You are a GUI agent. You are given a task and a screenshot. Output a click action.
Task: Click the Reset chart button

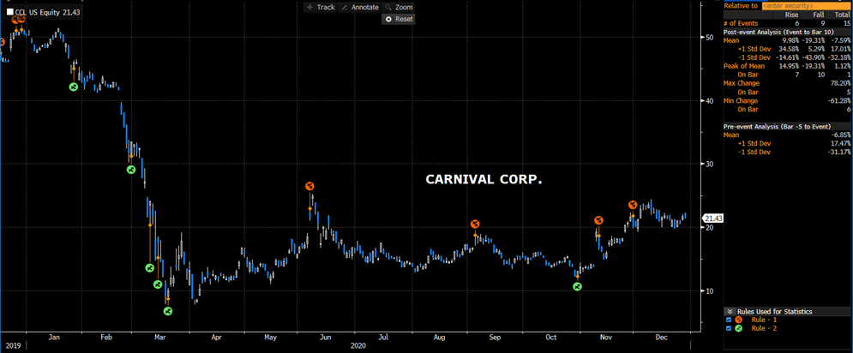tap(399, 19)
